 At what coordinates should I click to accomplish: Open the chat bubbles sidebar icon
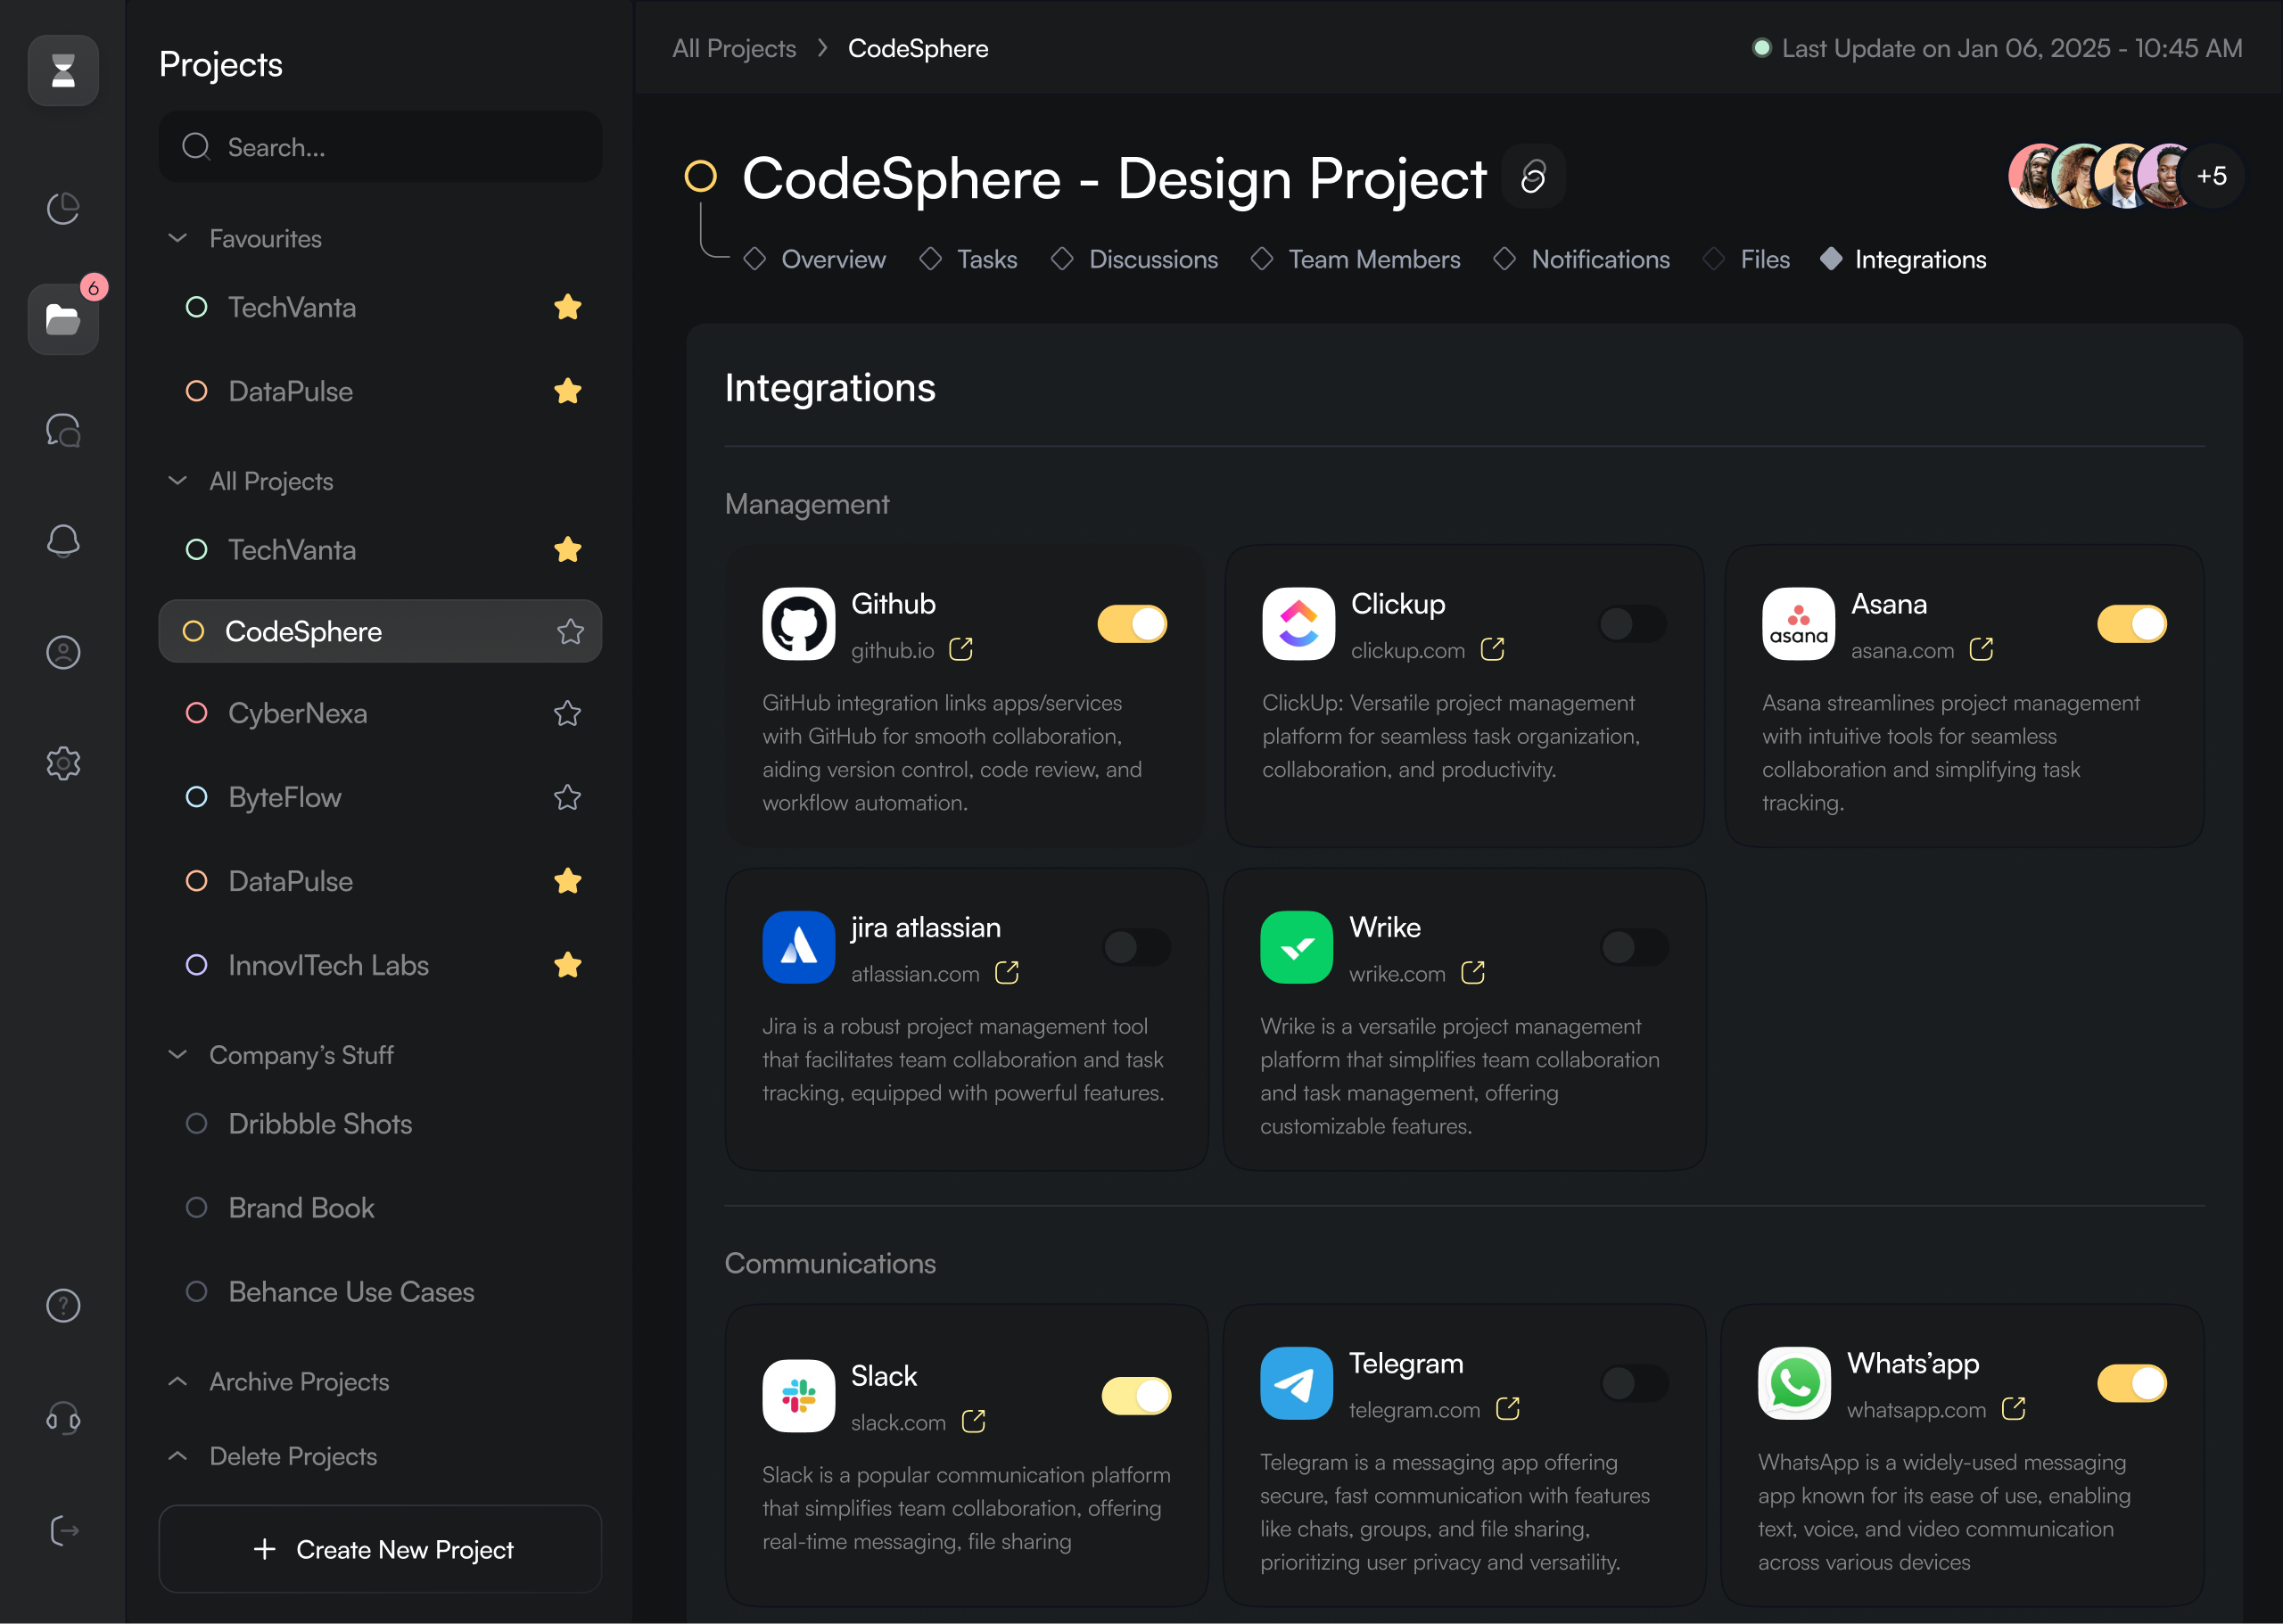coord(63,430)
